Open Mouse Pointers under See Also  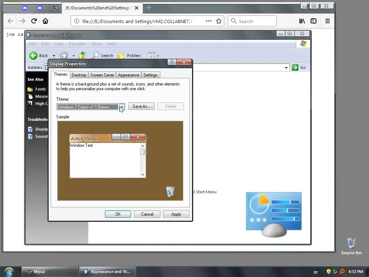click(37, 96)
